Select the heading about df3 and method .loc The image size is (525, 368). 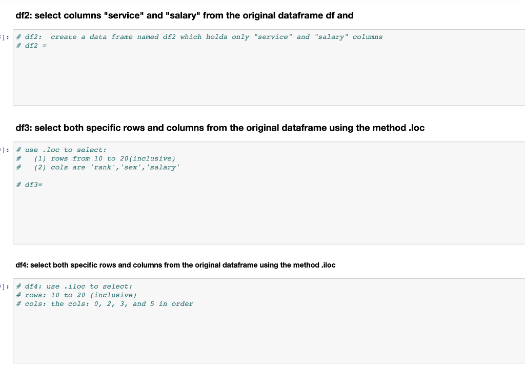tap(219, 128)
